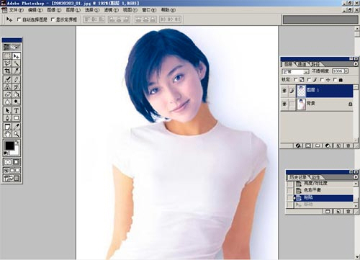Viewport: 360px width, 260px height.
Task: Click the black foreground color swatch
Action: (9, 145)
